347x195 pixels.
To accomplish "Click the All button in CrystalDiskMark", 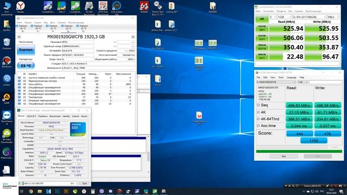I will pos(262,19).
